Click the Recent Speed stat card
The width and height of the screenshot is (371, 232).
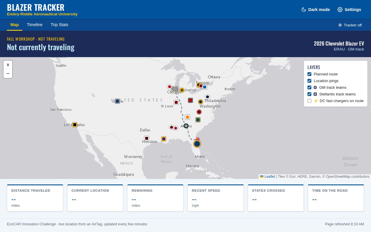[216, 198]
